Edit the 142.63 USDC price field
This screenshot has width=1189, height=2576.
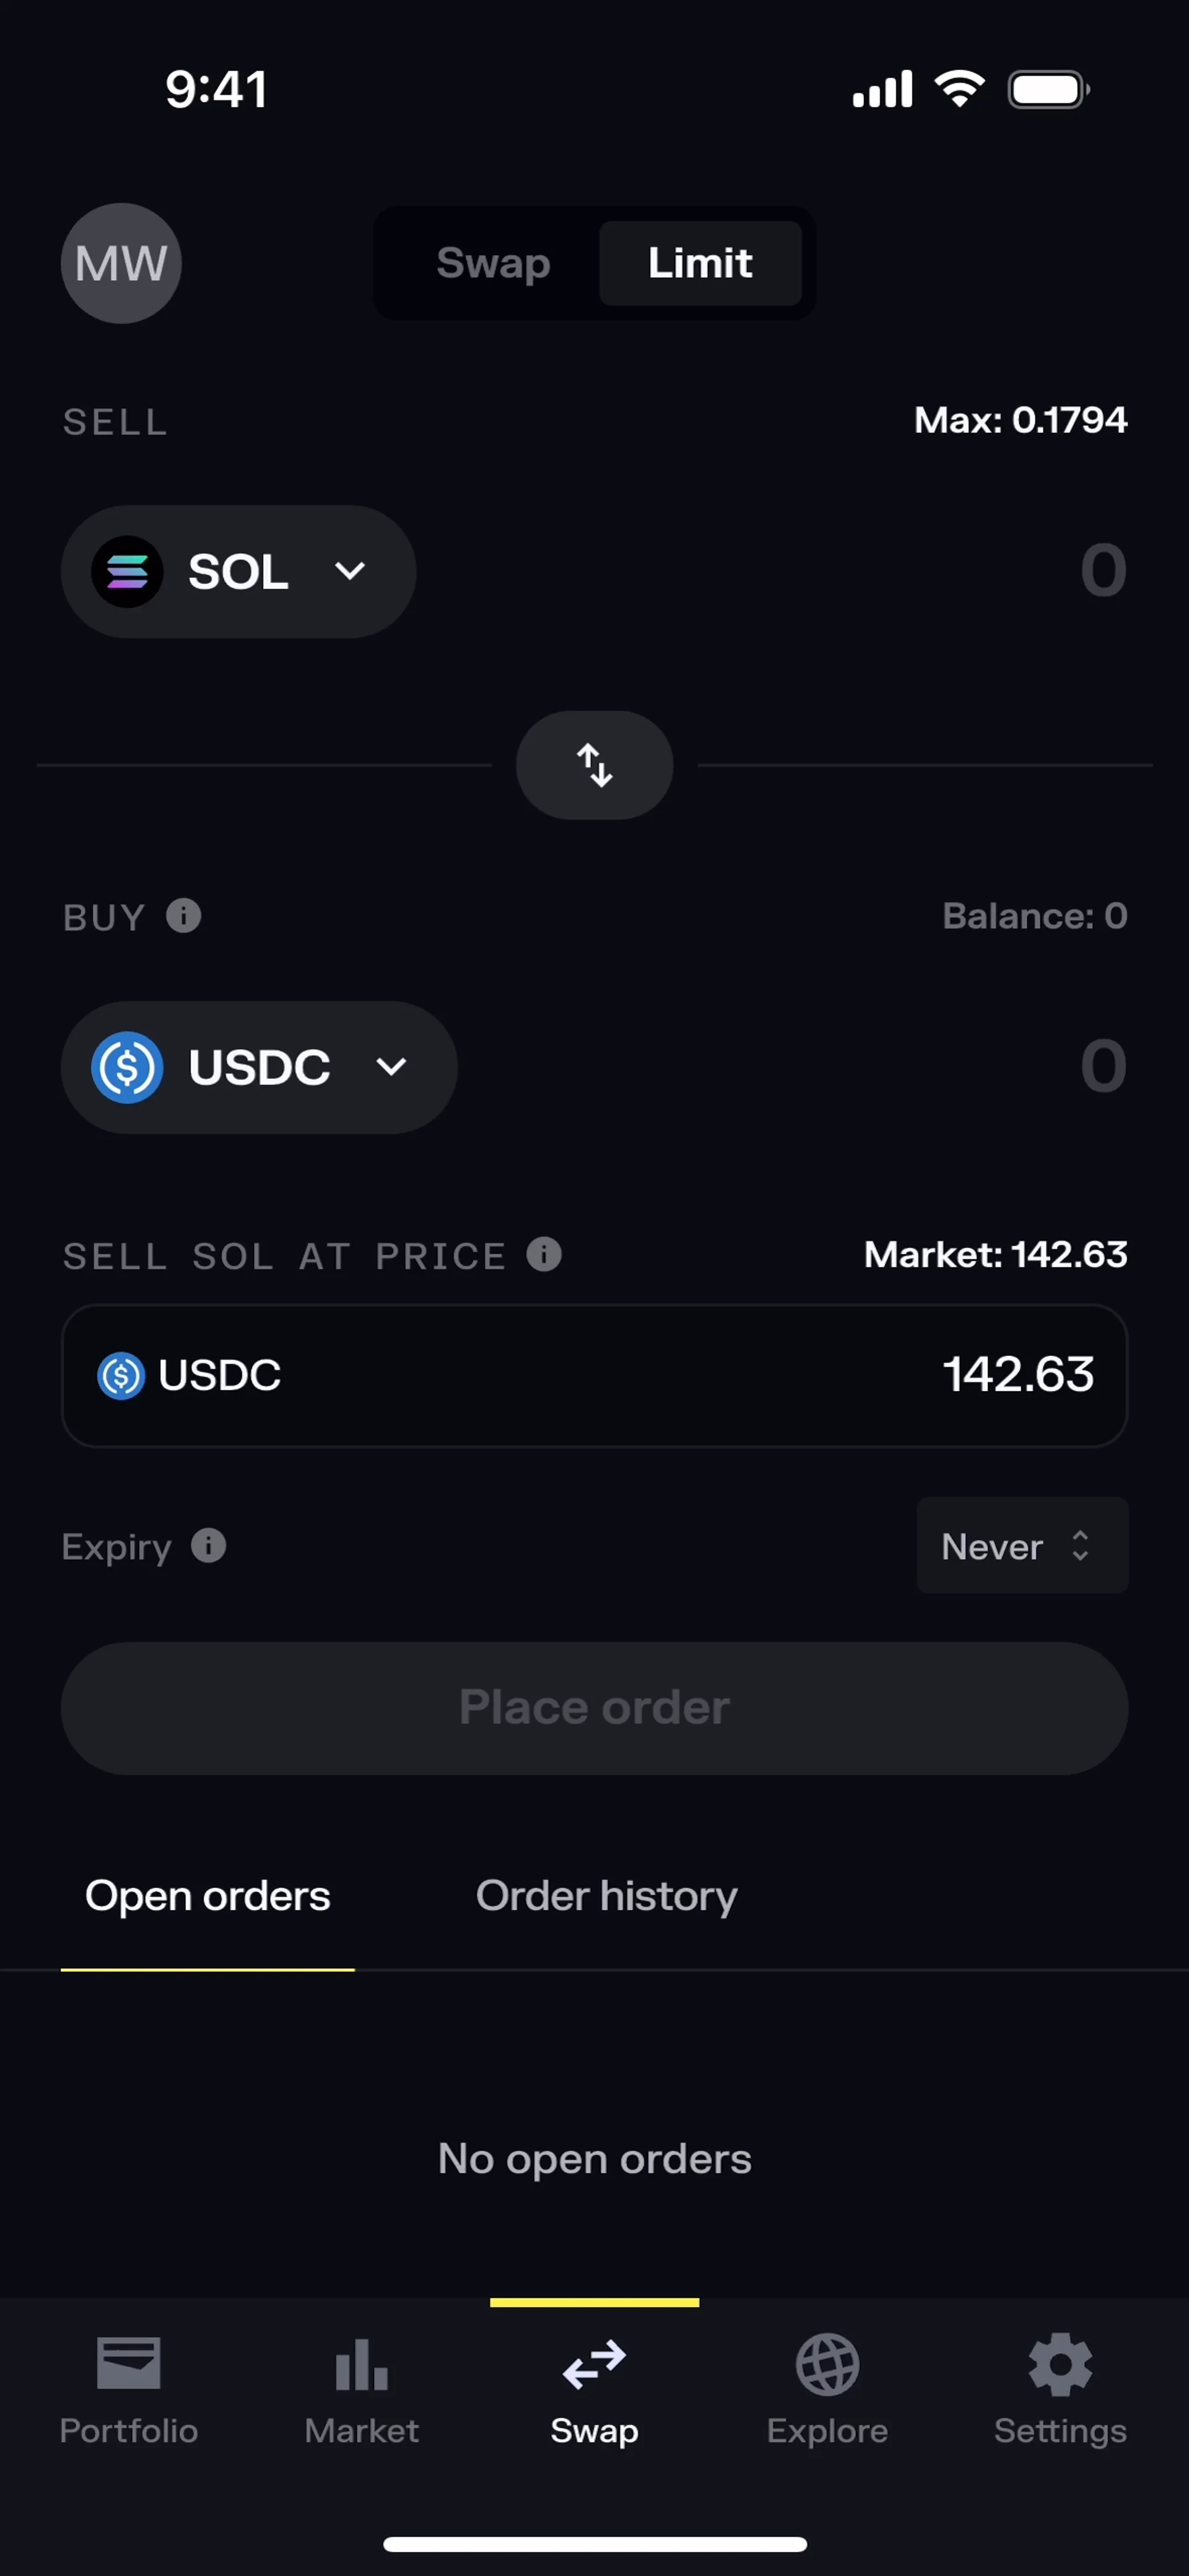1017,1375
